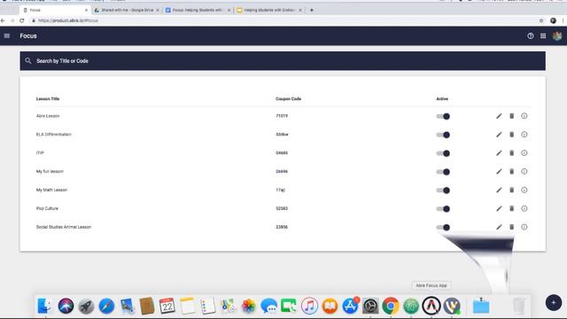Viewport: 567px width, 319px height.
Task: Delete the My fun lesson row
Action: point(512,171)
